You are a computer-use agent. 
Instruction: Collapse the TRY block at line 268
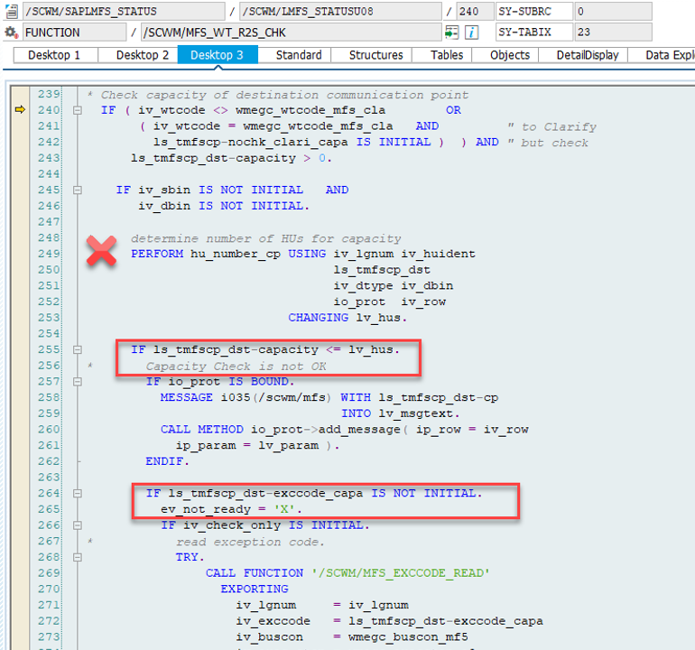click(x=78, y=557)
